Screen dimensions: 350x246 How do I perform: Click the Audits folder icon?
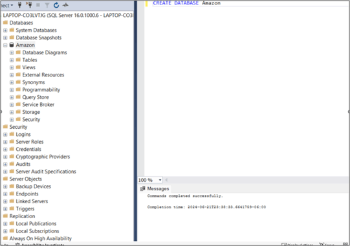[x=12, y=164]
